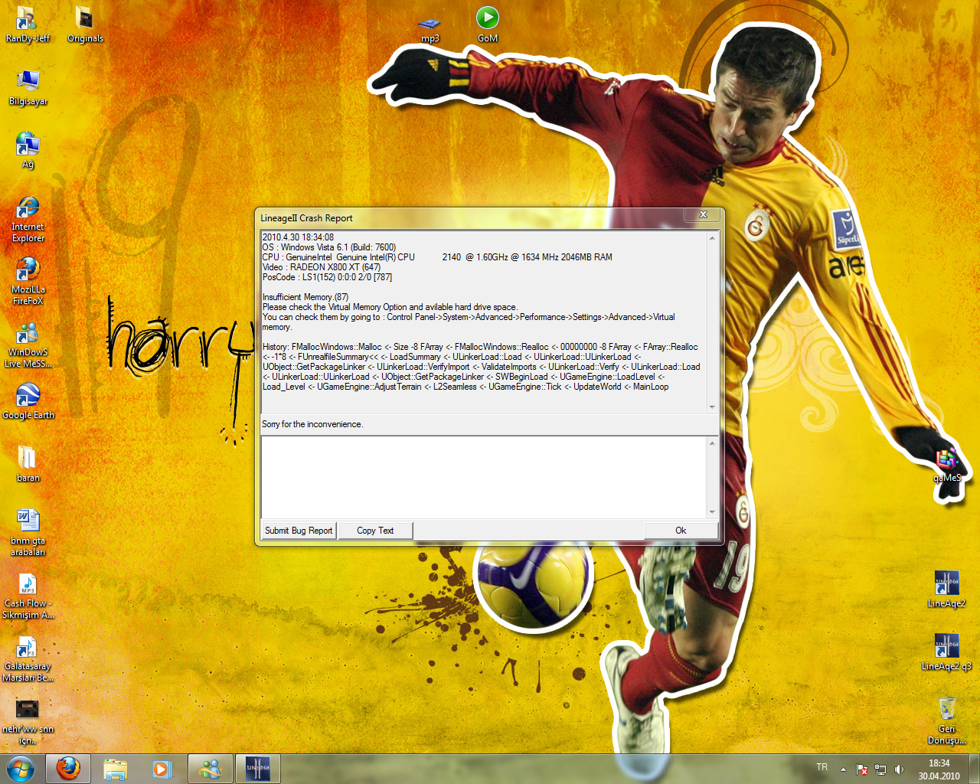Screen dimensions: 980x784
Task: Click the 'Insufficient Memory.(87)' line
Action: [x=305, y=297]
